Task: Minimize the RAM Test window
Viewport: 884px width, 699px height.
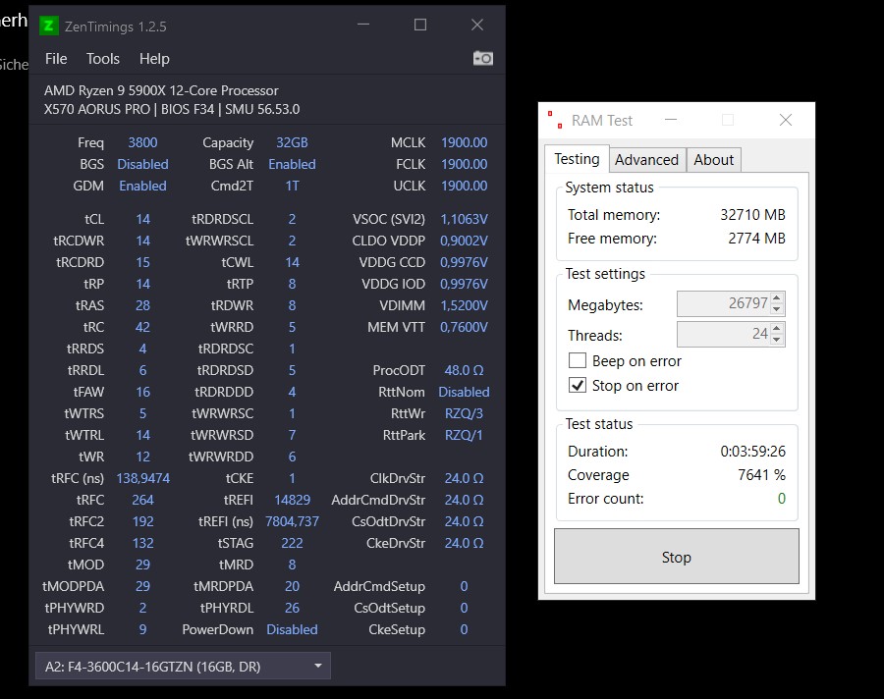Action: tap(671, 120)
